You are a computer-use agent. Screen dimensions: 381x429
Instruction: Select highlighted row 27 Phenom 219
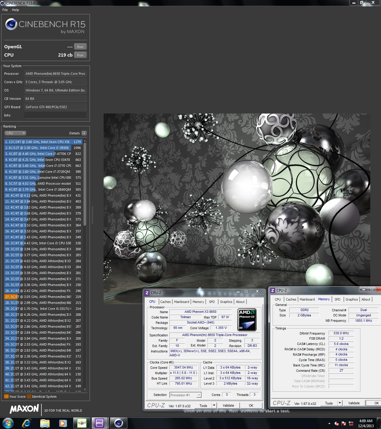(x=43, y=297)
